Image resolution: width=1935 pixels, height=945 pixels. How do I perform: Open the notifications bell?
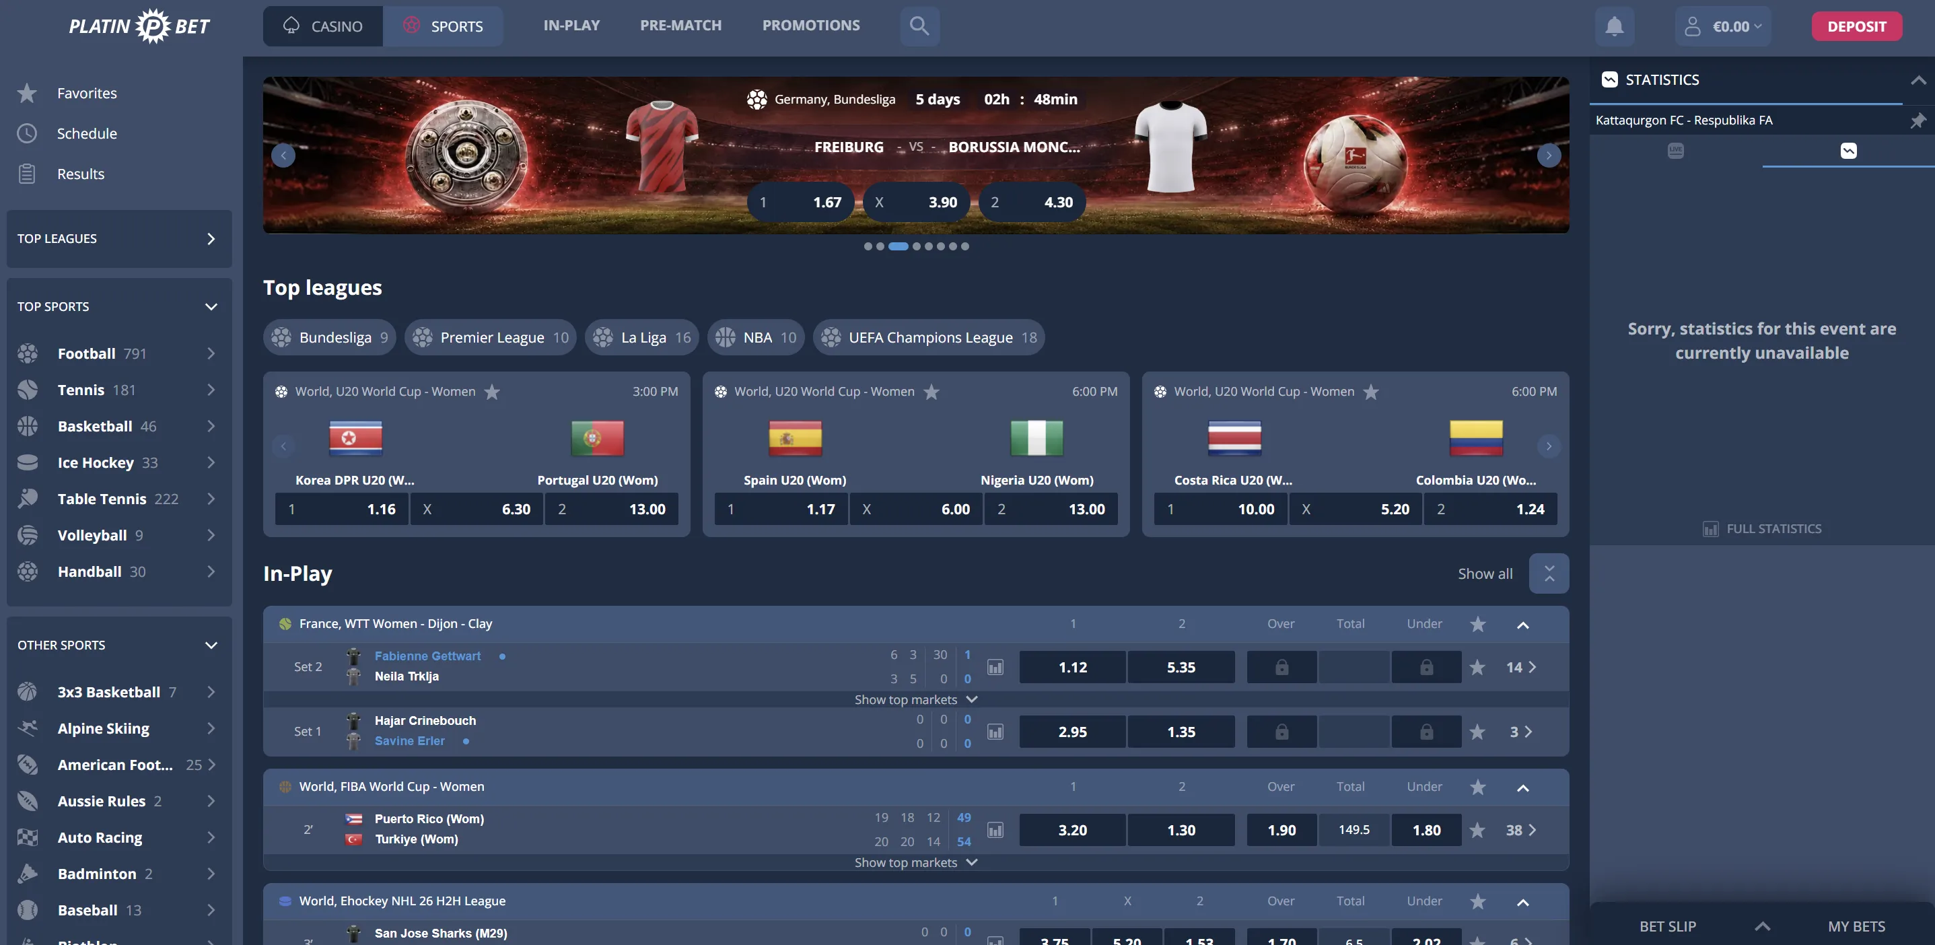[x=1614, y=26]
